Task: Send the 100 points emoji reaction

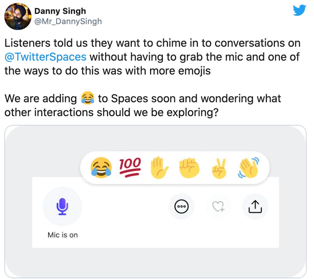Action: [130, 167]
